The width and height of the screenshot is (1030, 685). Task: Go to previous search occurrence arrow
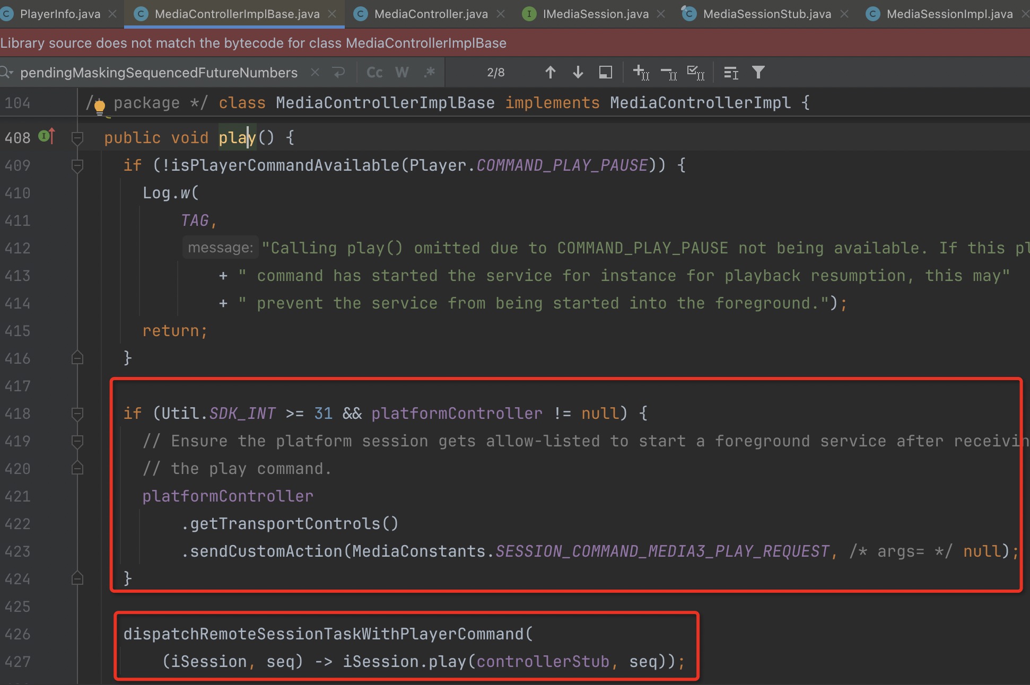coord(550,72)
